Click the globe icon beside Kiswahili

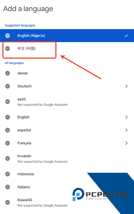coord(8,202)
